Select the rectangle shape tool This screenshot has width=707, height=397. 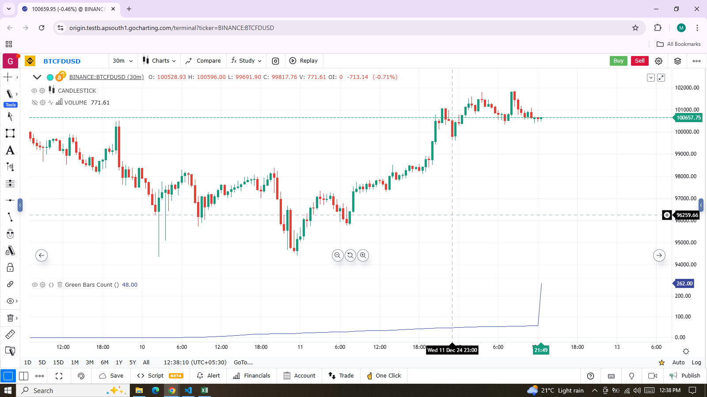tap(10, 133)
